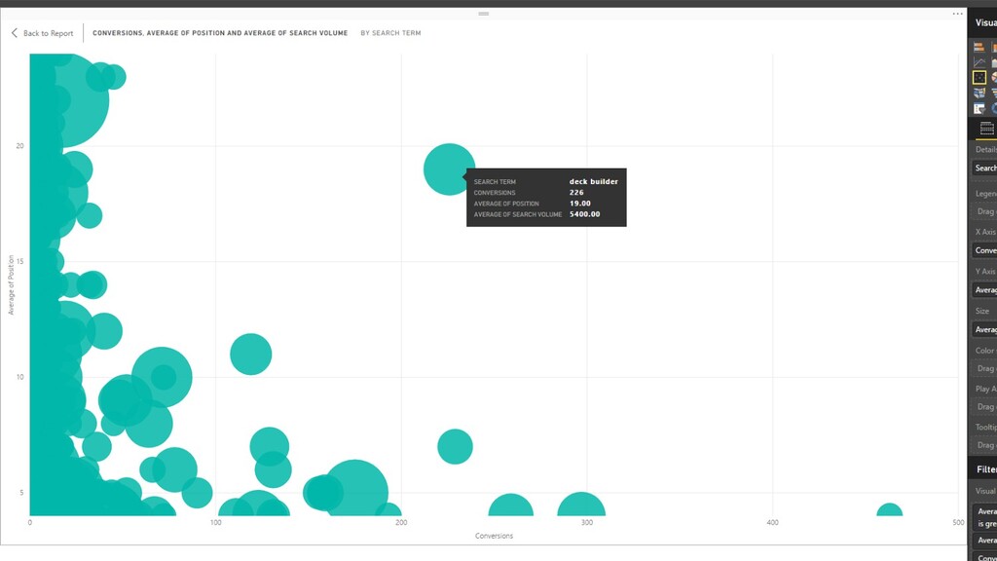Click tooltip conversions value 226

576,192
